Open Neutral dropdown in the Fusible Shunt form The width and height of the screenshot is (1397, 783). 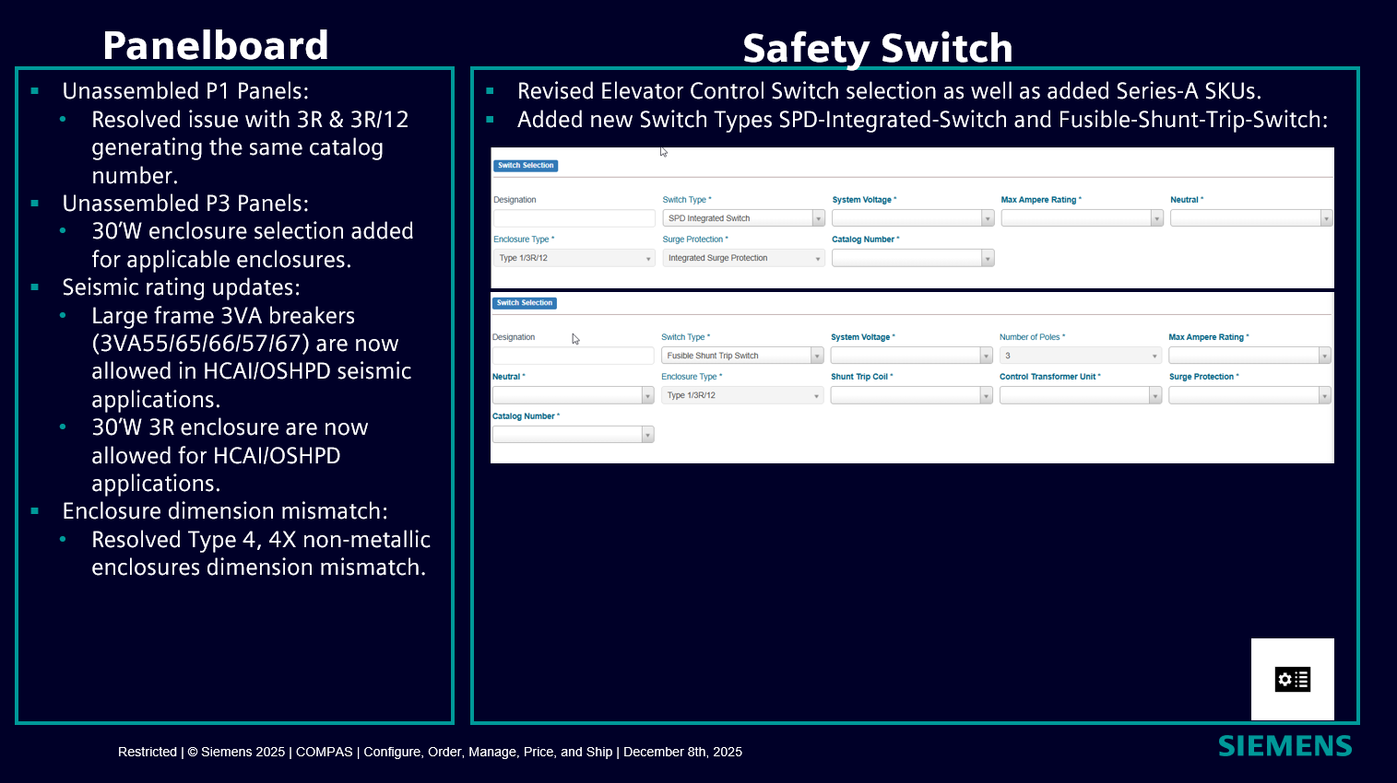pyautogui.click(x=573, y=395)
